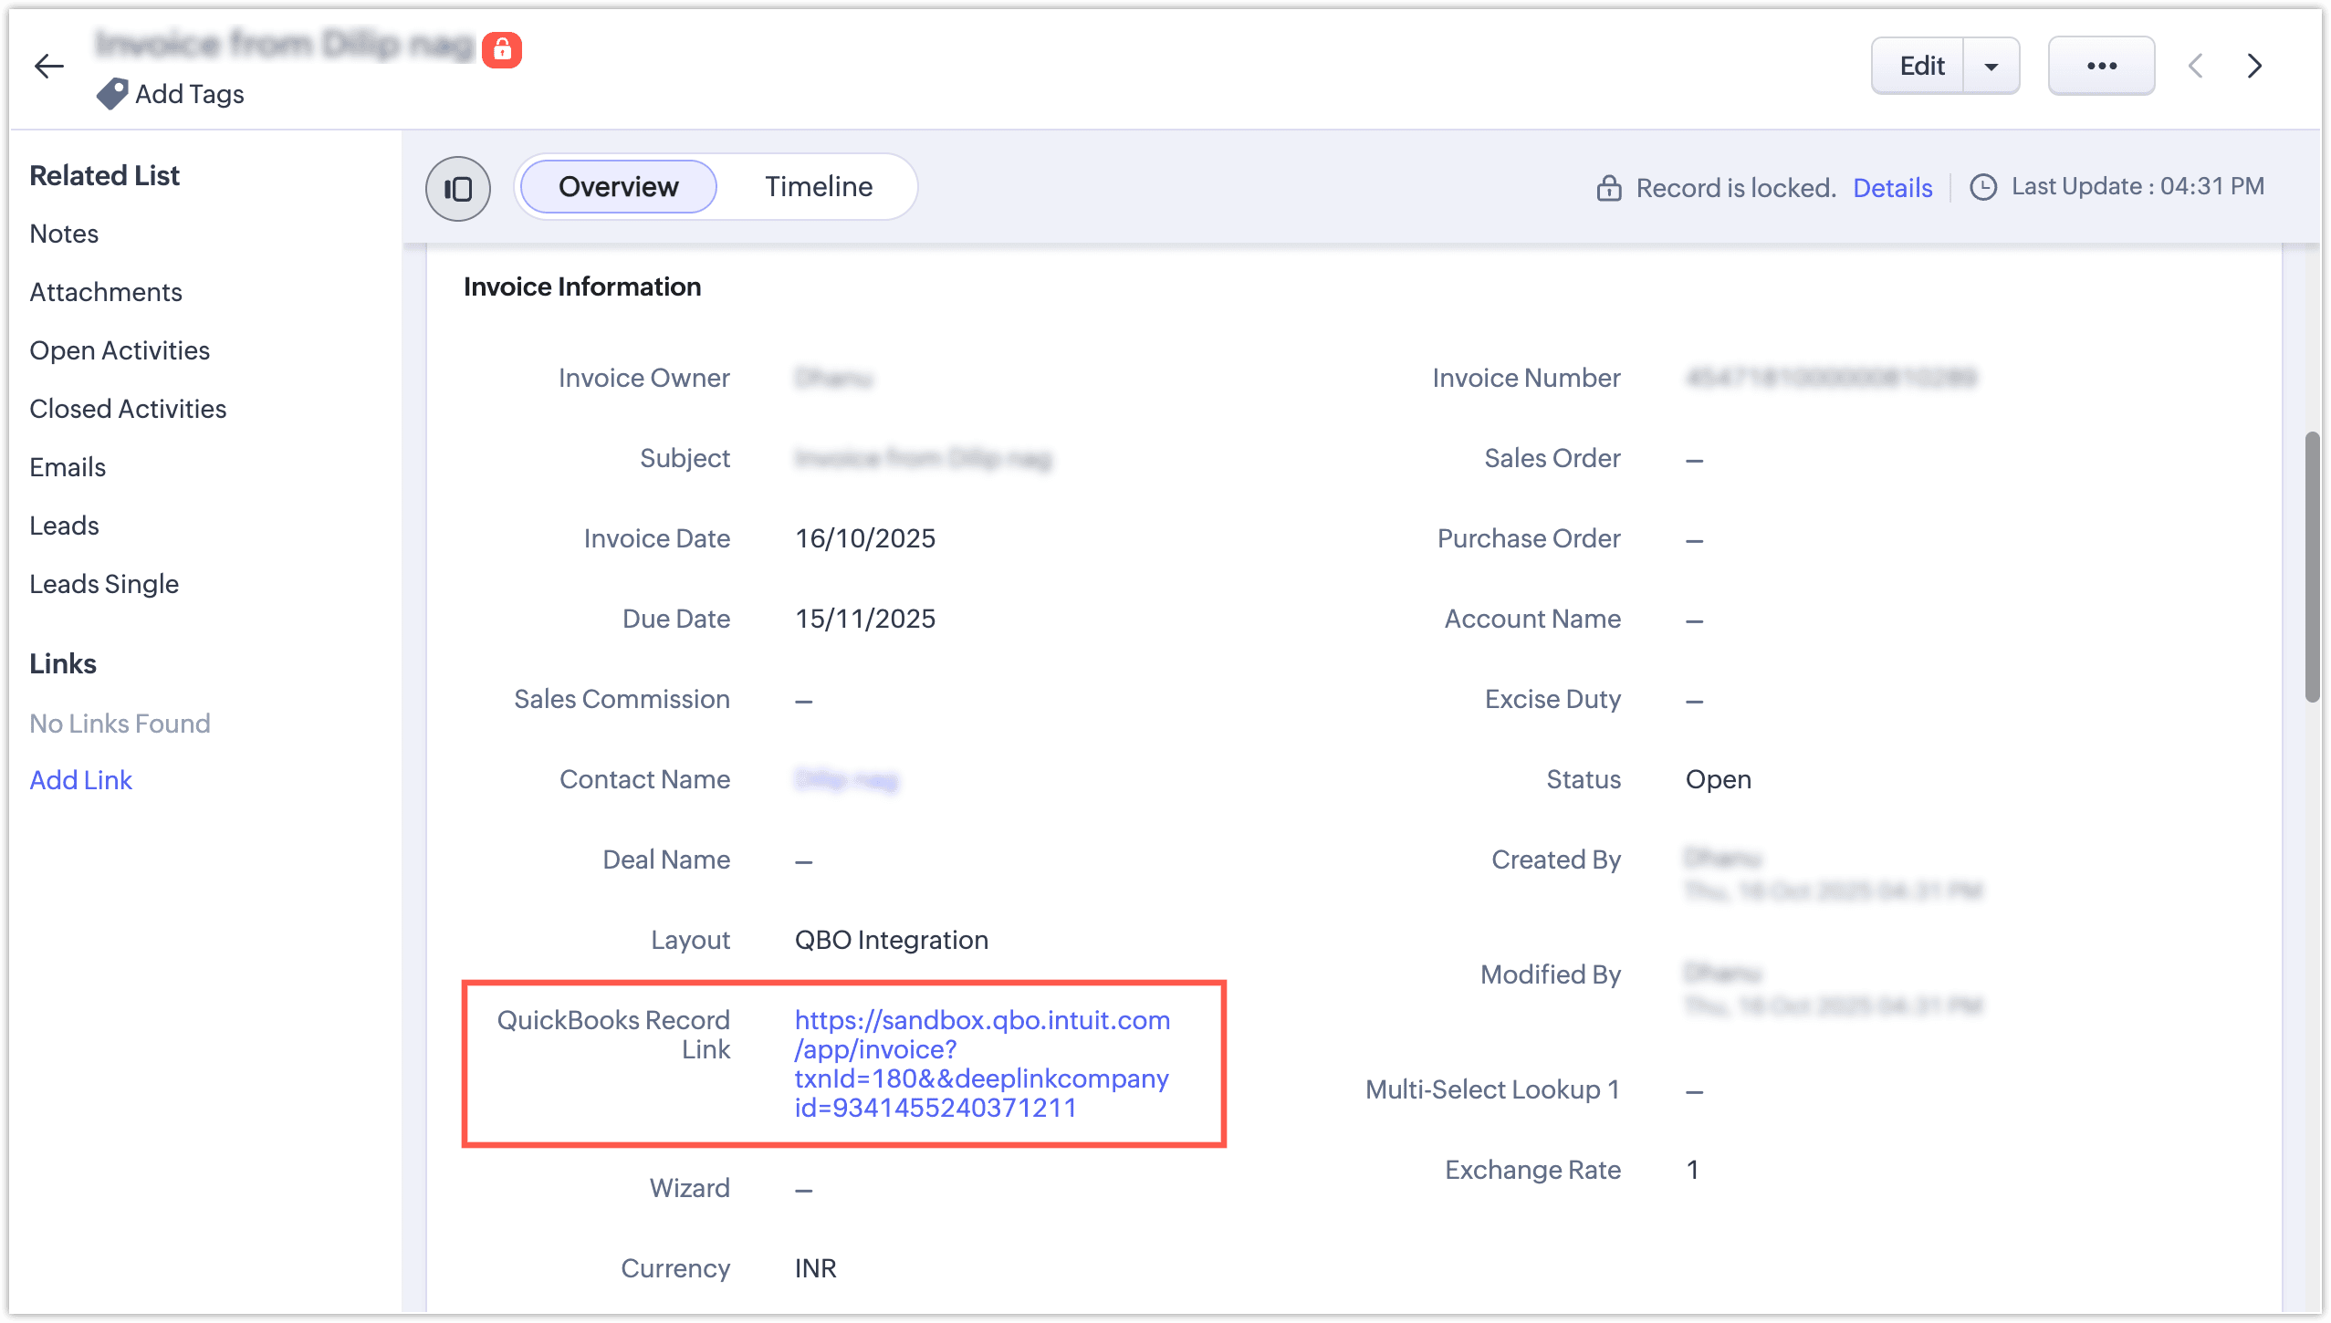The height and width of the screenshot is (1323, 2331).
Task: Click the Add Link link
Action: tap(81, 781)
